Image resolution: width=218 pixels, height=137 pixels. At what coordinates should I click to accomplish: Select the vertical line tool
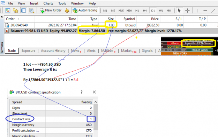point(197,10)
